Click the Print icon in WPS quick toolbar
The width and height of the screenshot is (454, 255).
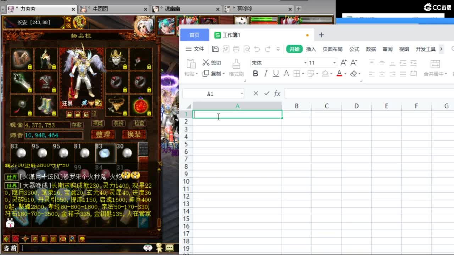(x=236, y=49)
